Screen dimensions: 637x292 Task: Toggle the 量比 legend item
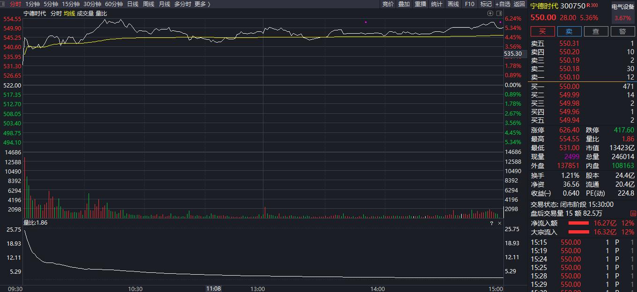(x=101, y=14)
